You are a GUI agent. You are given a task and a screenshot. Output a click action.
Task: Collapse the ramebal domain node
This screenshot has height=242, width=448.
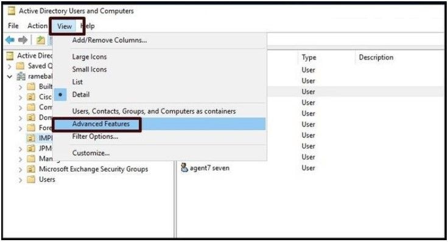(x=10, y=77)
